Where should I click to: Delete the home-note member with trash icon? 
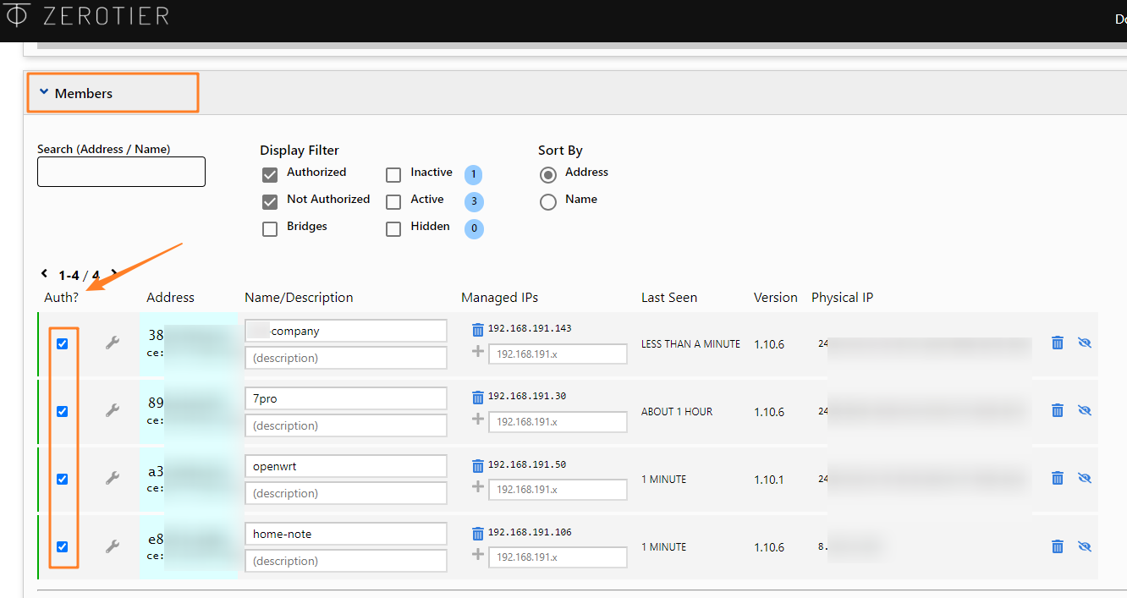pyautogui.click(x=1057, y=546)
